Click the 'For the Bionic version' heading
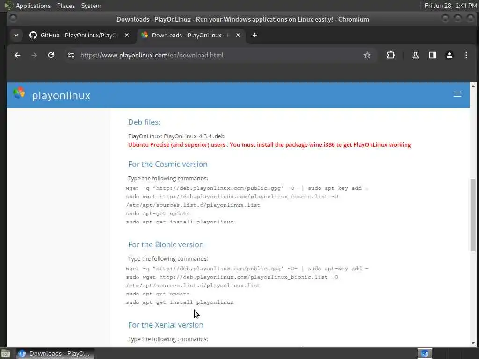Image resolution: width=479 pixels, height=359 pixels. coord(166,244)
